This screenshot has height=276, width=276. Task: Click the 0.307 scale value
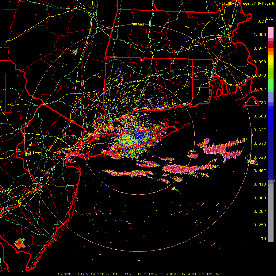(x=260, y=212)
